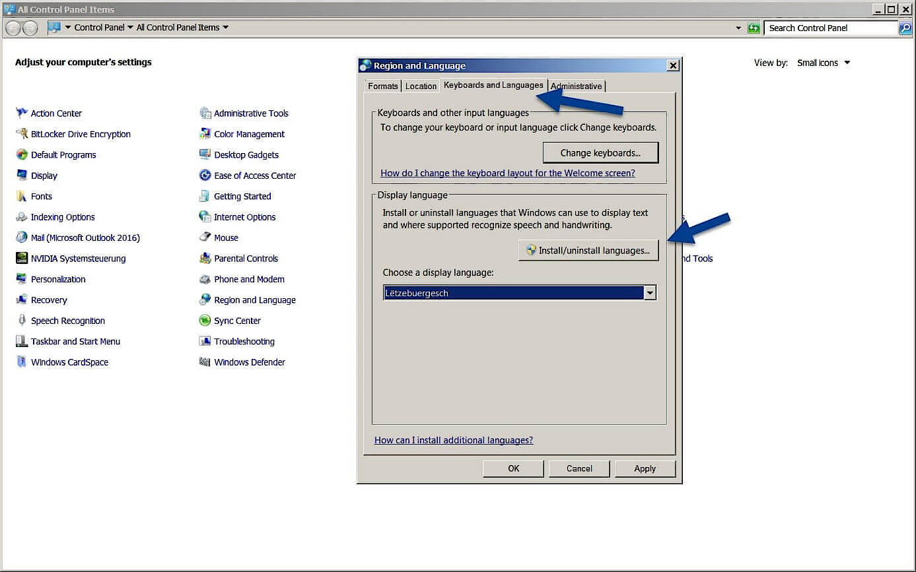Click the Change keyboards button
The height and width of the screenshot is (572, 916).
tap(600, 152)
